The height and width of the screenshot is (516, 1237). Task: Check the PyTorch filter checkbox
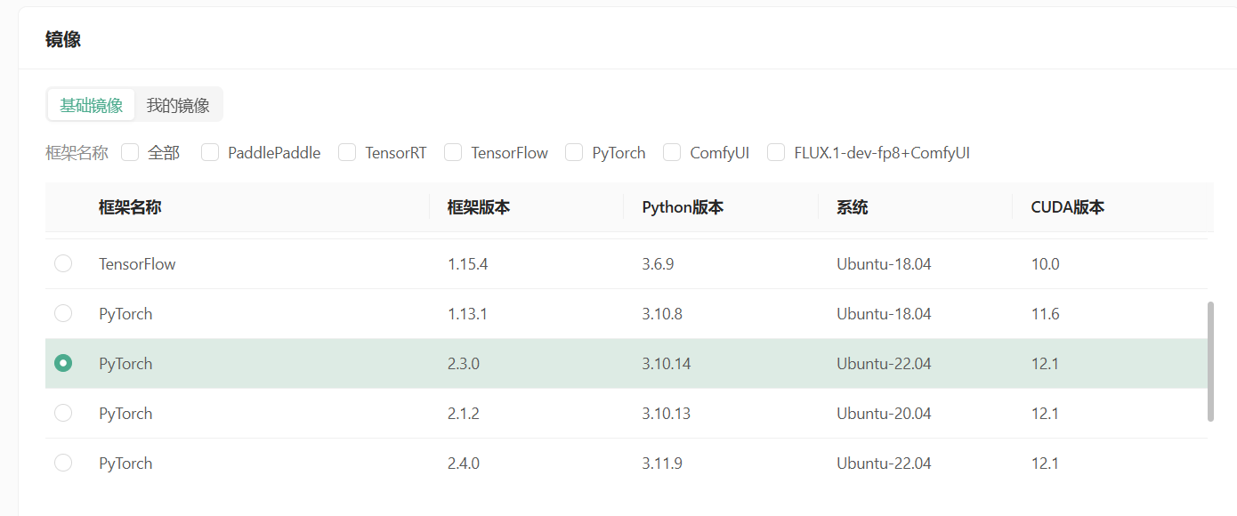click(x=574, y=152)
